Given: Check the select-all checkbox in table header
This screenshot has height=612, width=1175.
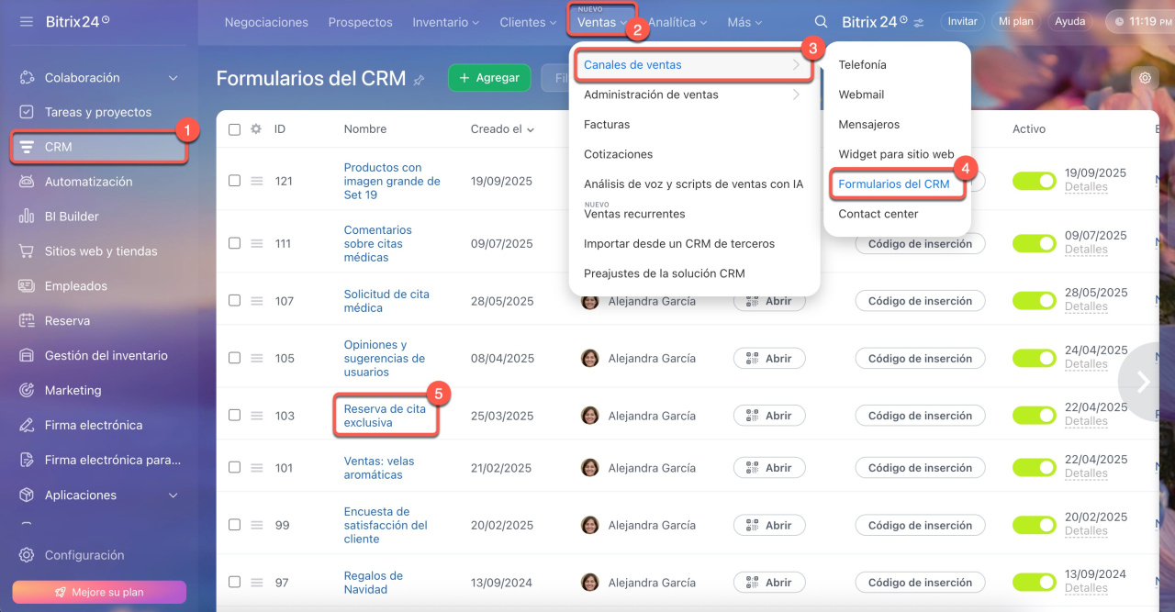Looking at the screenshot, I should (x=234, y=129).
